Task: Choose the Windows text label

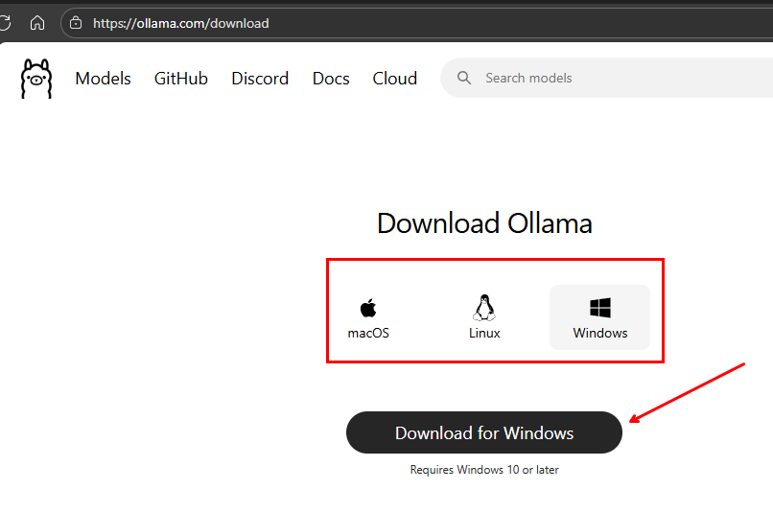Action: 600,334
